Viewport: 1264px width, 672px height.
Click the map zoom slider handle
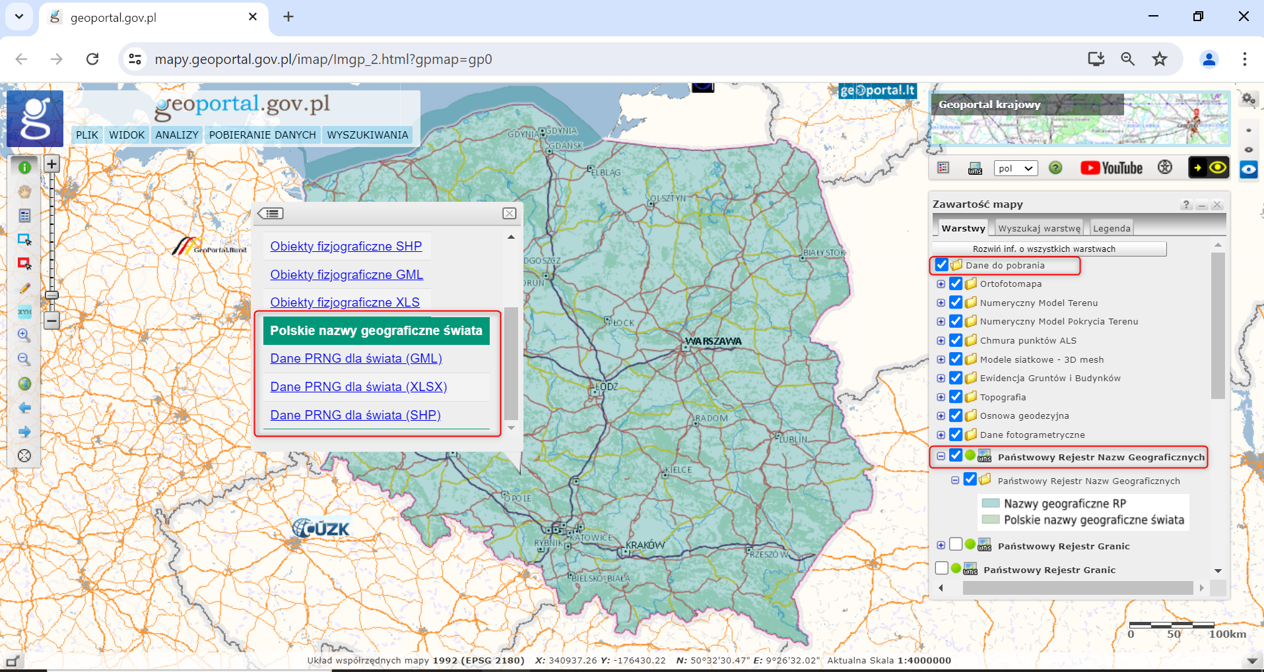pyautogui.click(x=51, y=295)
